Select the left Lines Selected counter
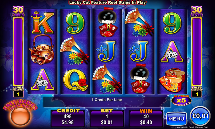Screen dimensions: 215x129 pos(18,94)
